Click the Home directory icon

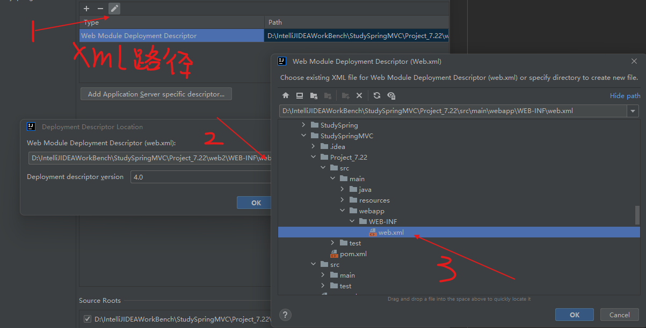pyautogui.click(x=286, y=95)
